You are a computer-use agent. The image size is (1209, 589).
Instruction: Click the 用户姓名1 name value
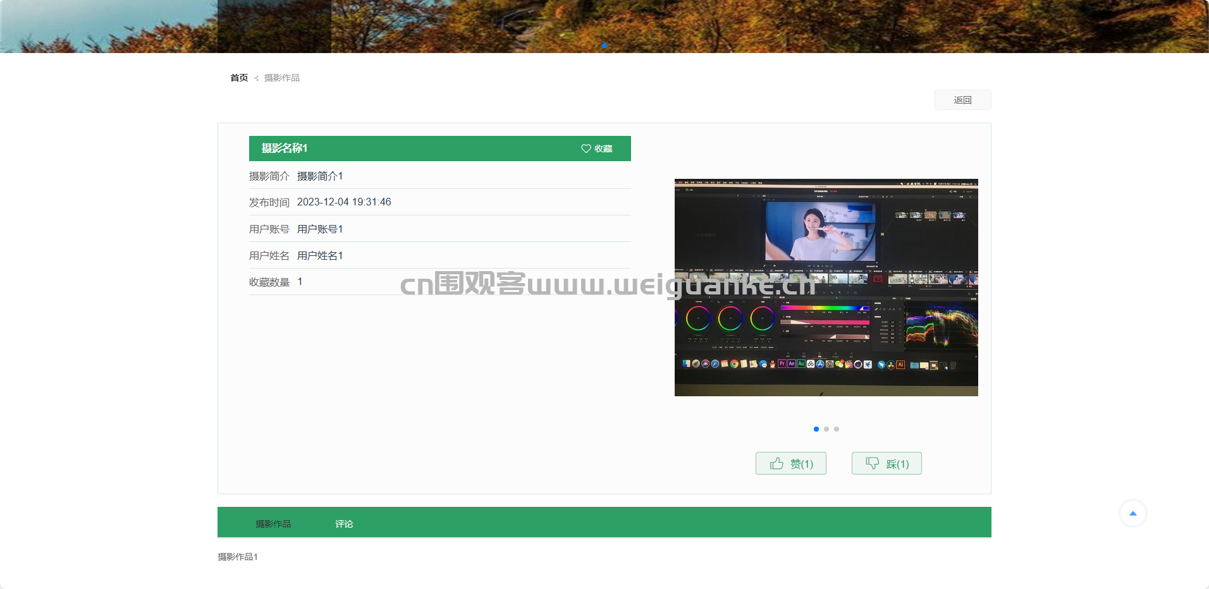tap(320, 256)
